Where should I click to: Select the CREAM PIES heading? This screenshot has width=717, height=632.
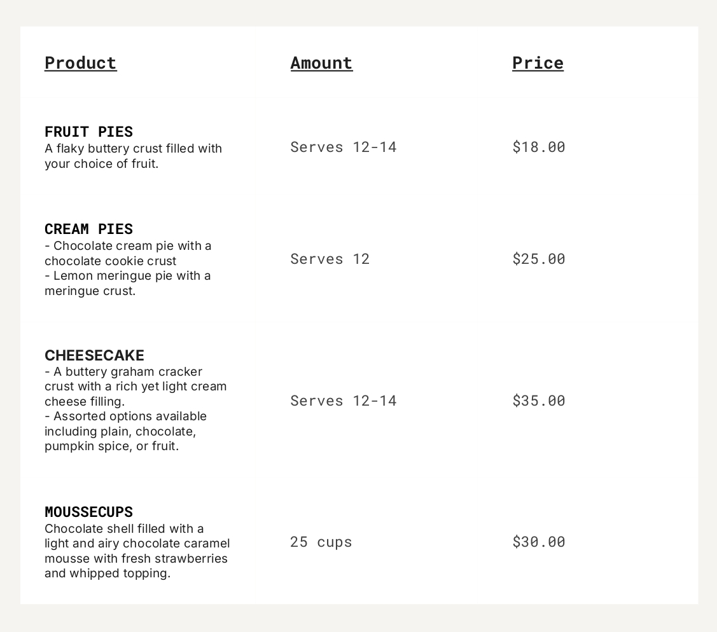click(x=88, y=229)
